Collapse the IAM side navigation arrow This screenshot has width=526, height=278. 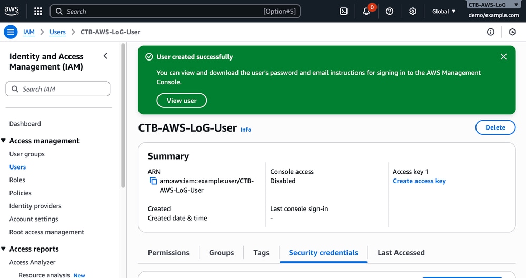pyautogui.click(x=105, y=56)
